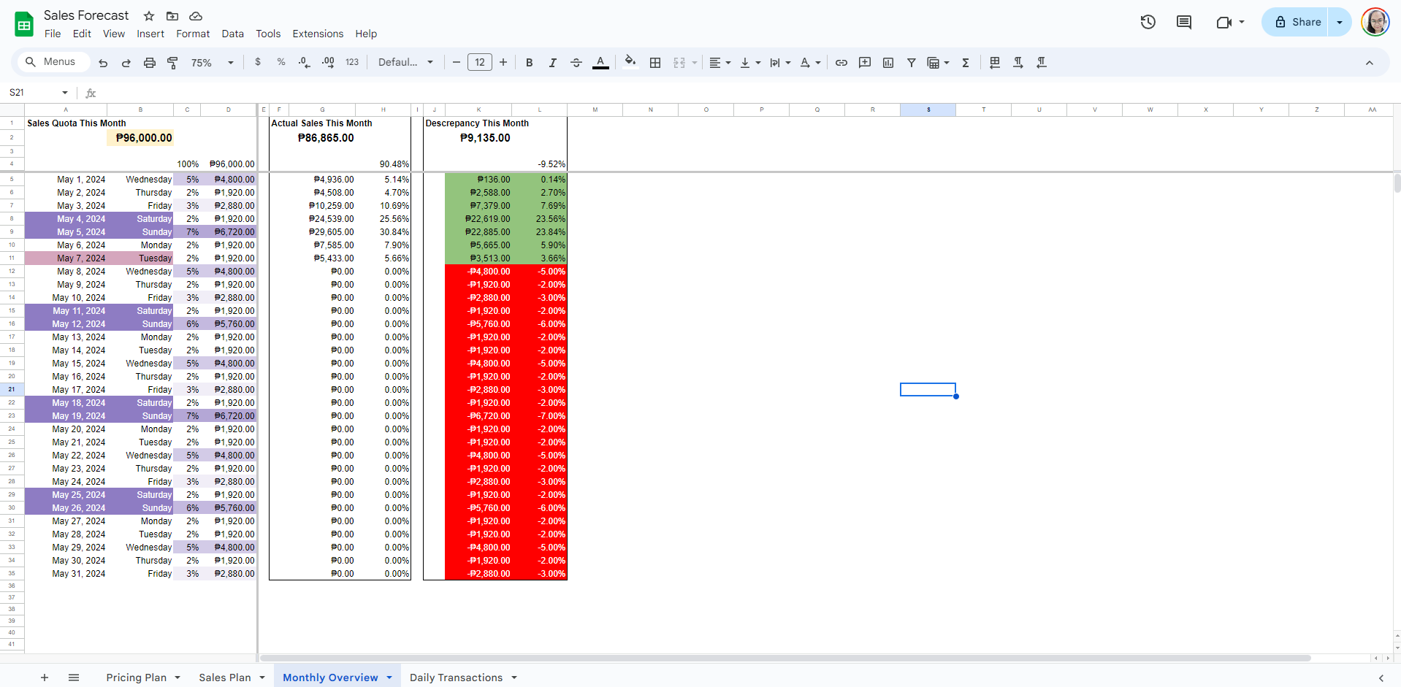
Task: Decrease decimal places
Action: point(305,63)
